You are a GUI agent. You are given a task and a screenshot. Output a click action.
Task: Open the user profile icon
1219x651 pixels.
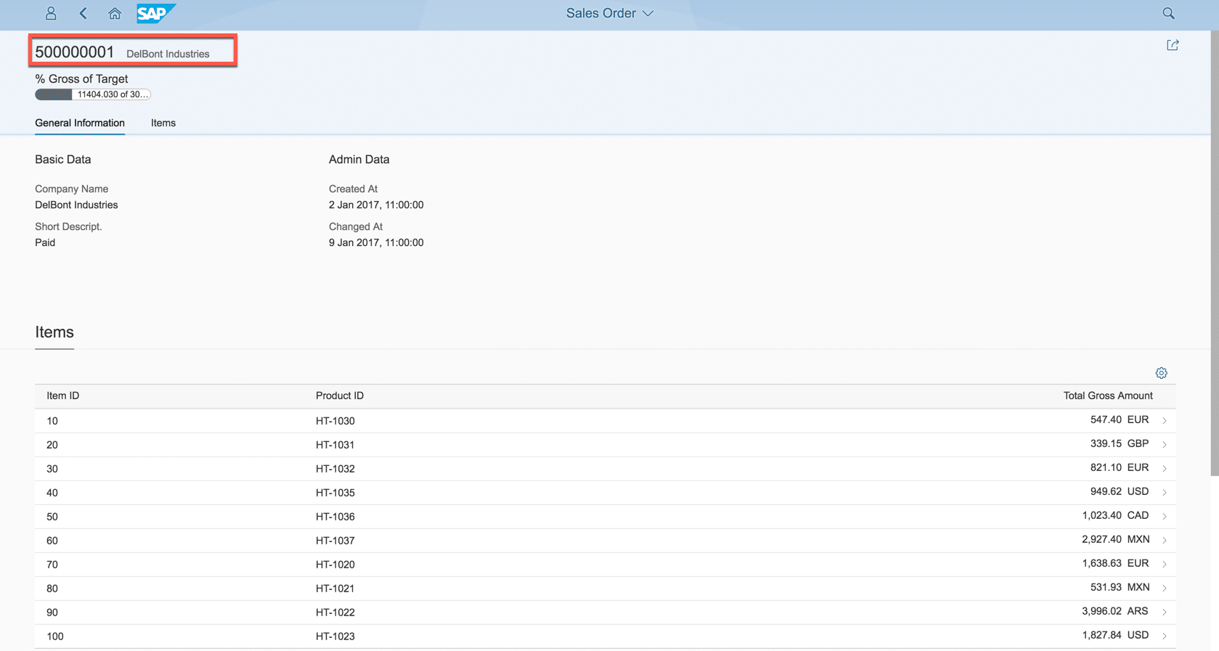click(x=51, y=13)
